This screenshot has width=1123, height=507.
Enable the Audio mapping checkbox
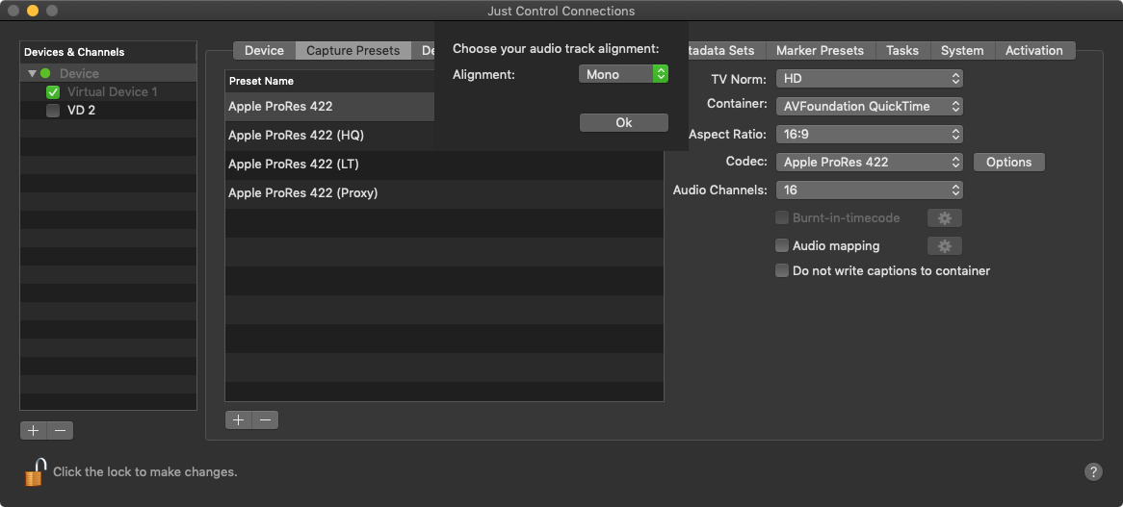coord(782,246)
